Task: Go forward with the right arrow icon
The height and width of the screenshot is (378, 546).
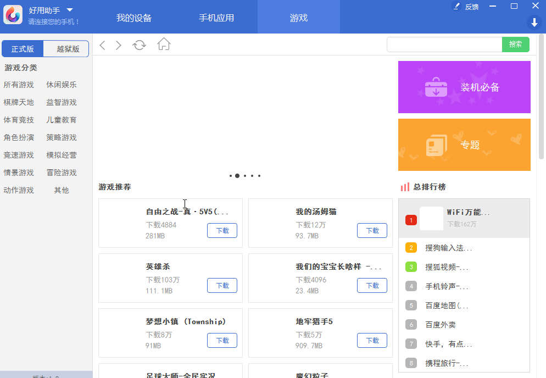Action: click(x=119, y=45)
